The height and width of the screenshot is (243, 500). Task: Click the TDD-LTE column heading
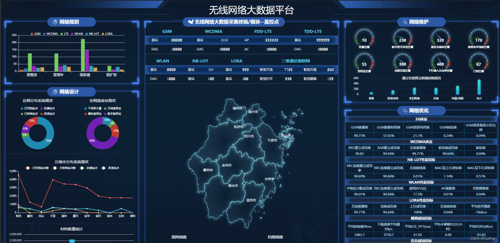313,31
